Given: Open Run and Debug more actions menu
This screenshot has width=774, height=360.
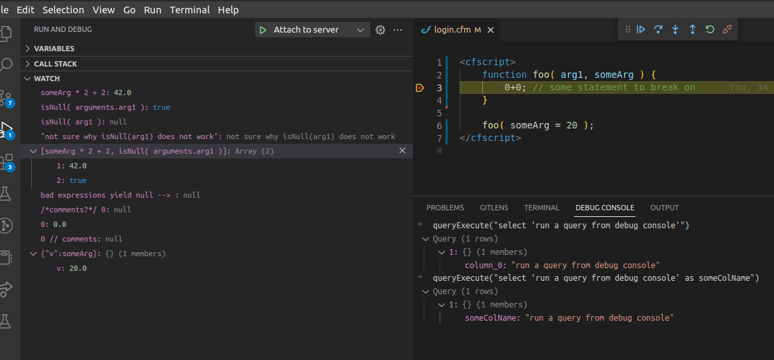Looking at the screenshot, I should tap(398, 30).
